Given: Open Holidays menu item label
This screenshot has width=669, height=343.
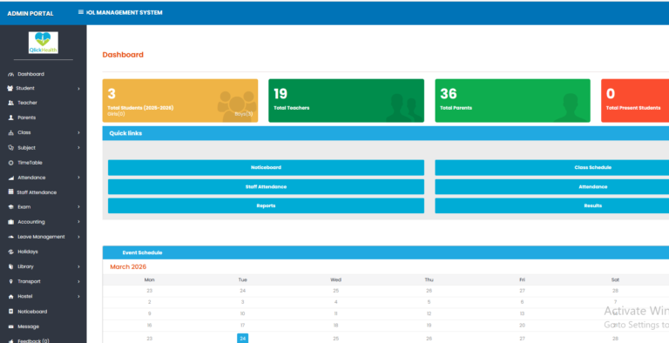Looking at the screenshot, I should point(28,252).
